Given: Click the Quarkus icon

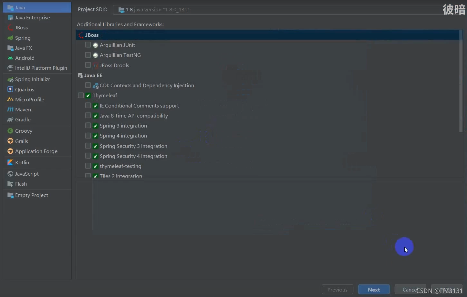Looking at the screenshot, I should coord(10,89).
